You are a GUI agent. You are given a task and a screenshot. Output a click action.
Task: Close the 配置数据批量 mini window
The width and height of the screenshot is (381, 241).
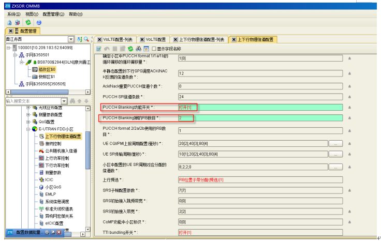click(x=59, y=232)
